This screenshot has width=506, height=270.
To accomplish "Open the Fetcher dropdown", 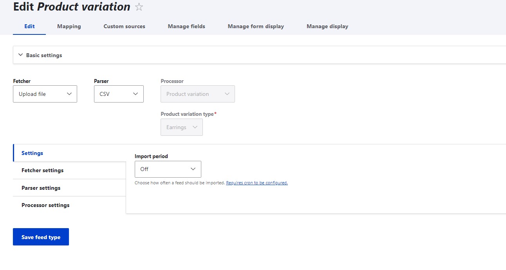I will [x=45, y=94].
